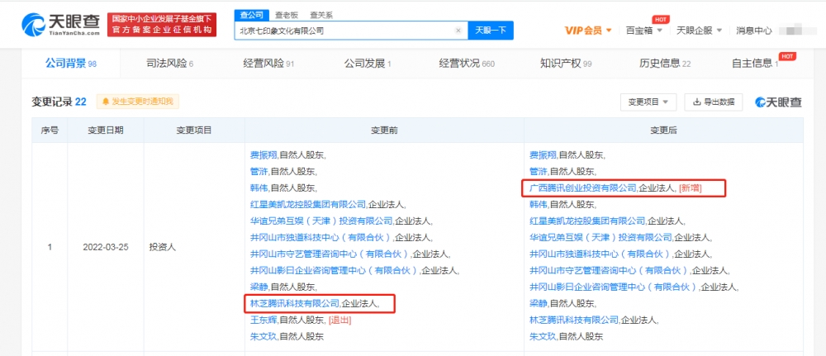Expand the VIP会员 dropdown
The height and width of the screenshot is (356, 826).
(588, 31)
